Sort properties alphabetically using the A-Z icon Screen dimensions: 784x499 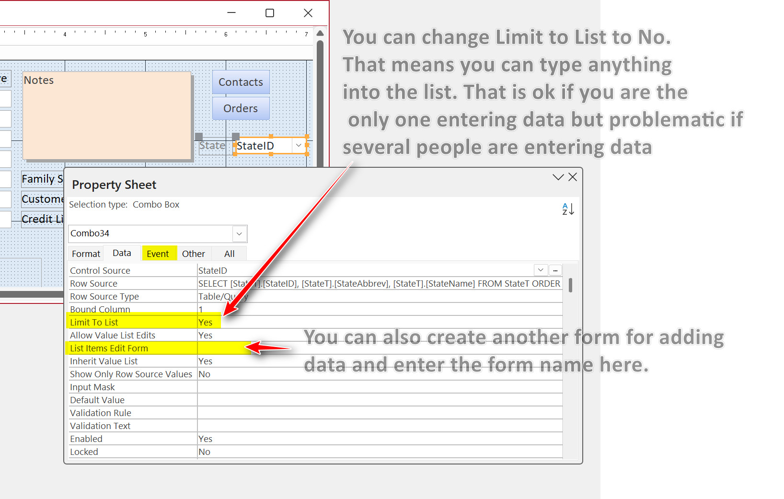[567, 209]
